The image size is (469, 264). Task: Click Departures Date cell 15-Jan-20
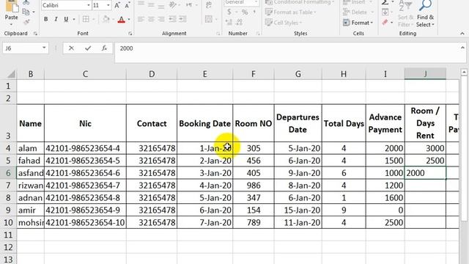pos(298,210)
